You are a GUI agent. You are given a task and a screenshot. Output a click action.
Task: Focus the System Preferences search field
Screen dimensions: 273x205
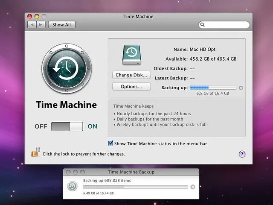click(x=224, y=25)
